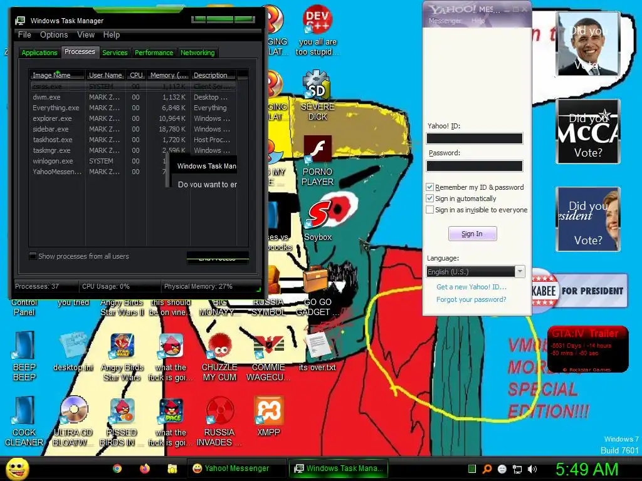Enable Show processes from all users
642x481 pixels.
[x=33, y=256]
